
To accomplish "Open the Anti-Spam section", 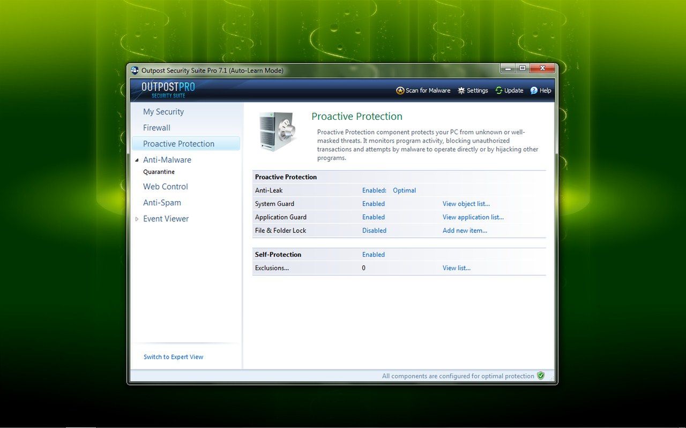I will [162, 202].
